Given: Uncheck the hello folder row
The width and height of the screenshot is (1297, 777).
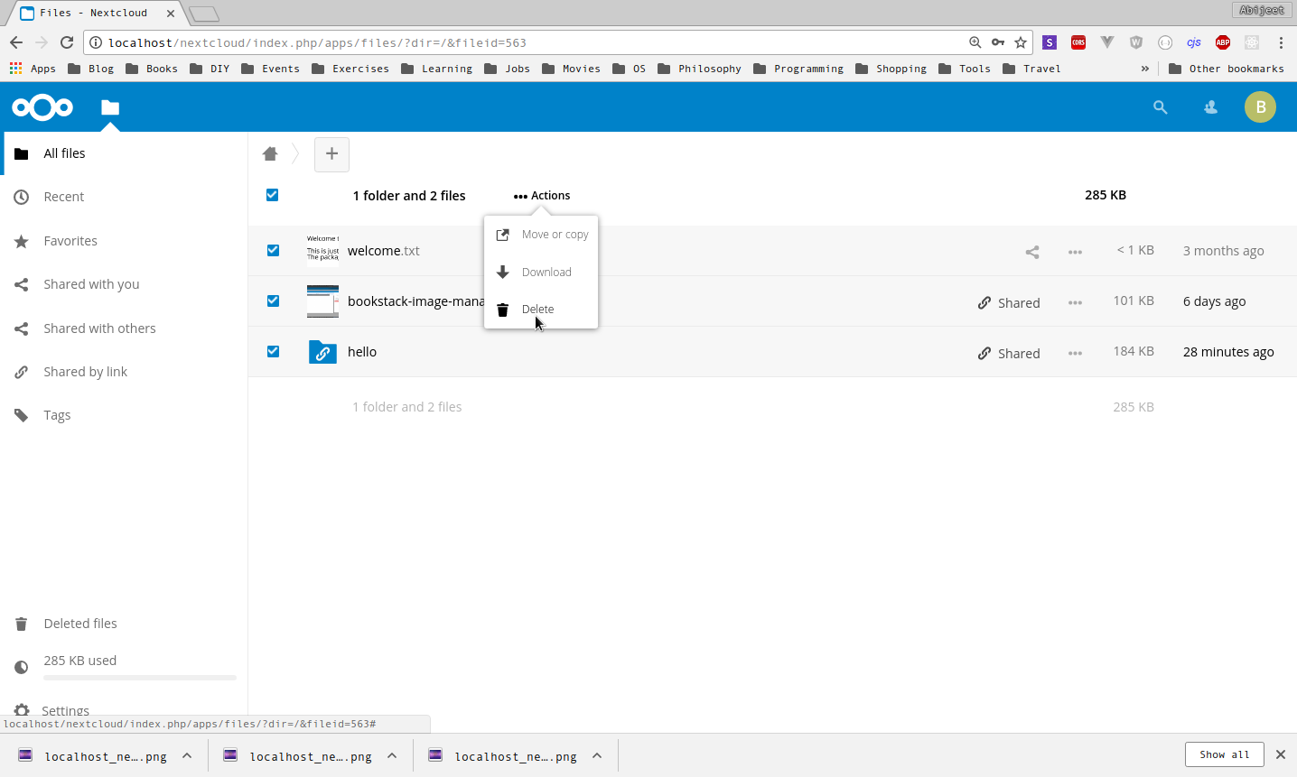Looking at the screenshot, I should (x=272, y=351).
